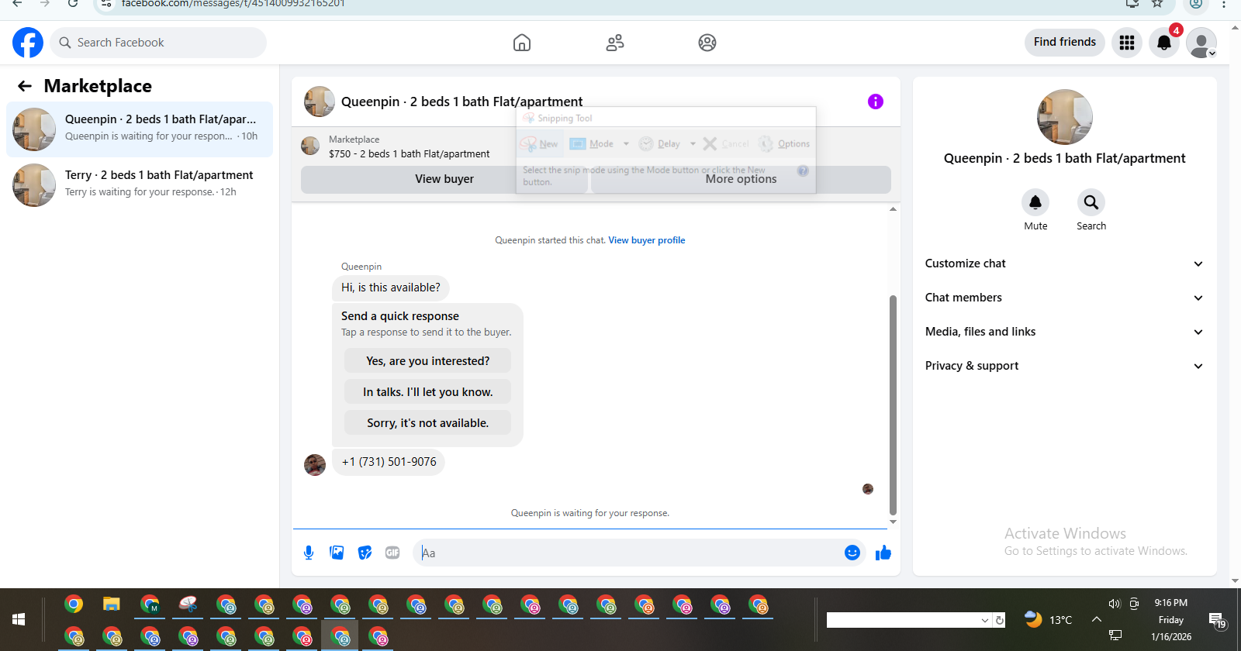Open the emoji picker
Viewport: 1241px width, 651px height.
852,553
